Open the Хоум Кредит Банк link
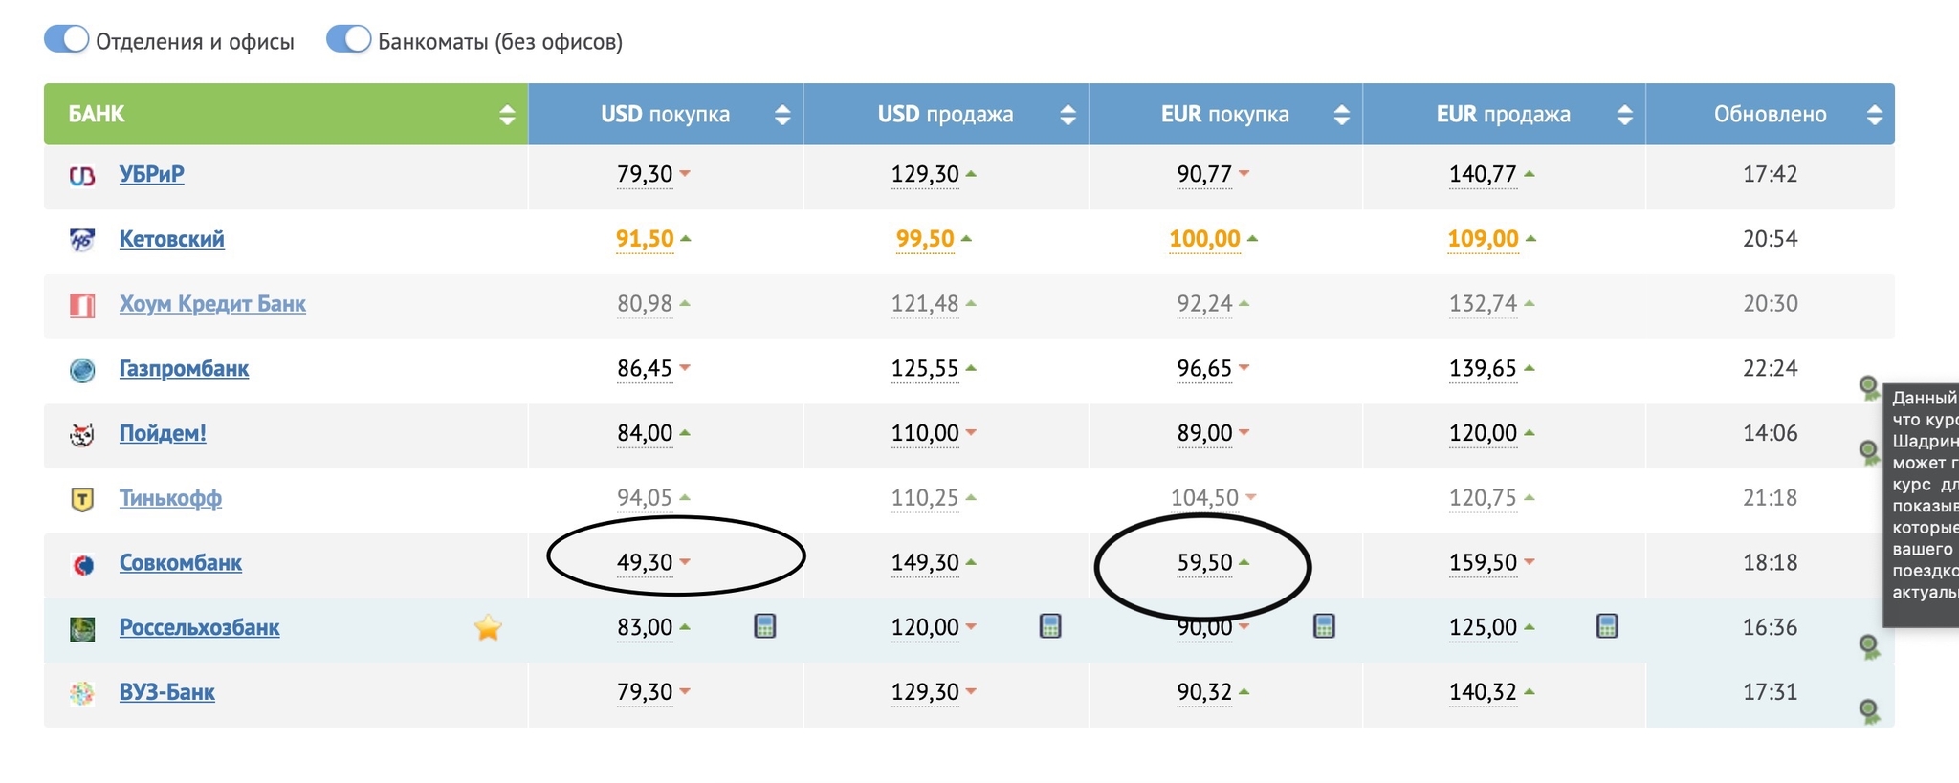 212,304
